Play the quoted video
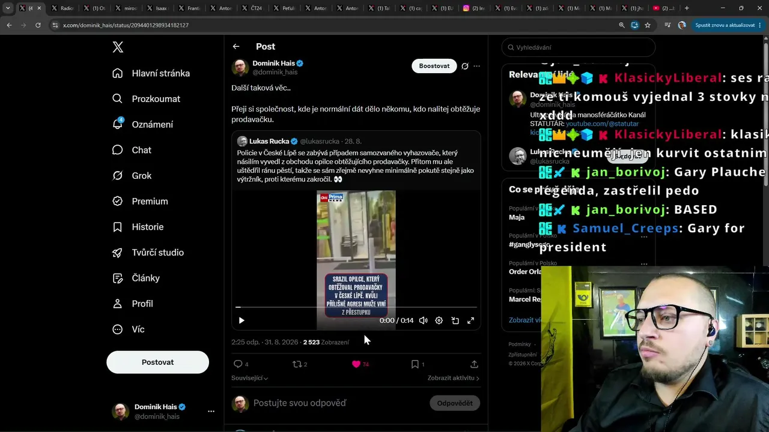The height and width of the screenshot is (432, 769). (x=242, y=320)
